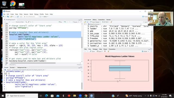This screenshot has width=174, height=98.
Task: Click the code tools wand icon in editor
Action: pos(29,22)
